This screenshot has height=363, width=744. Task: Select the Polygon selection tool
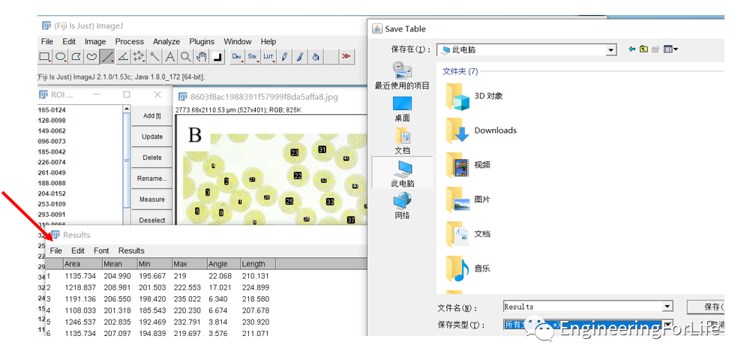[76, 57]
